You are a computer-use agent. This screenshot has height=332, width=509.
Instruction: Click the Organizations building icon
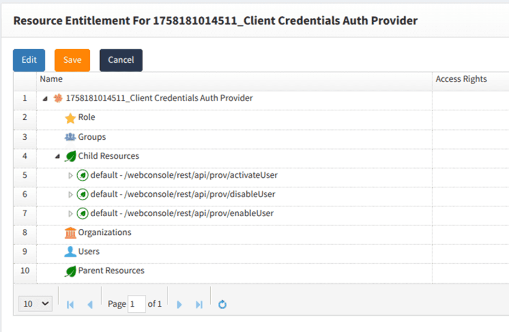[70, 233]
